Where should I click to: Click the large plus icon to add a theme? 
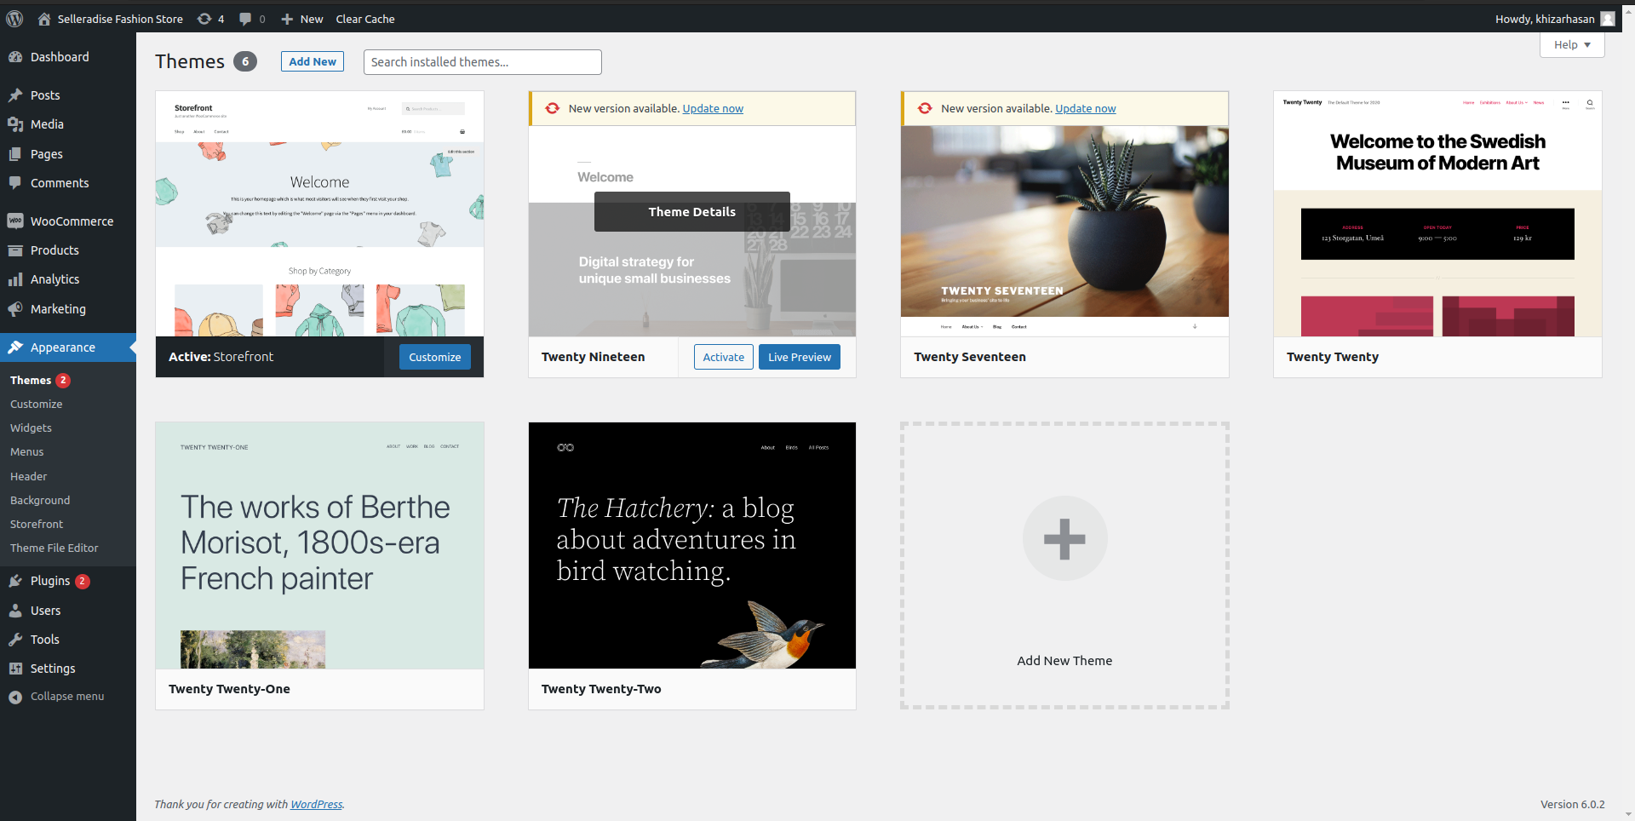coord(1064,538)
